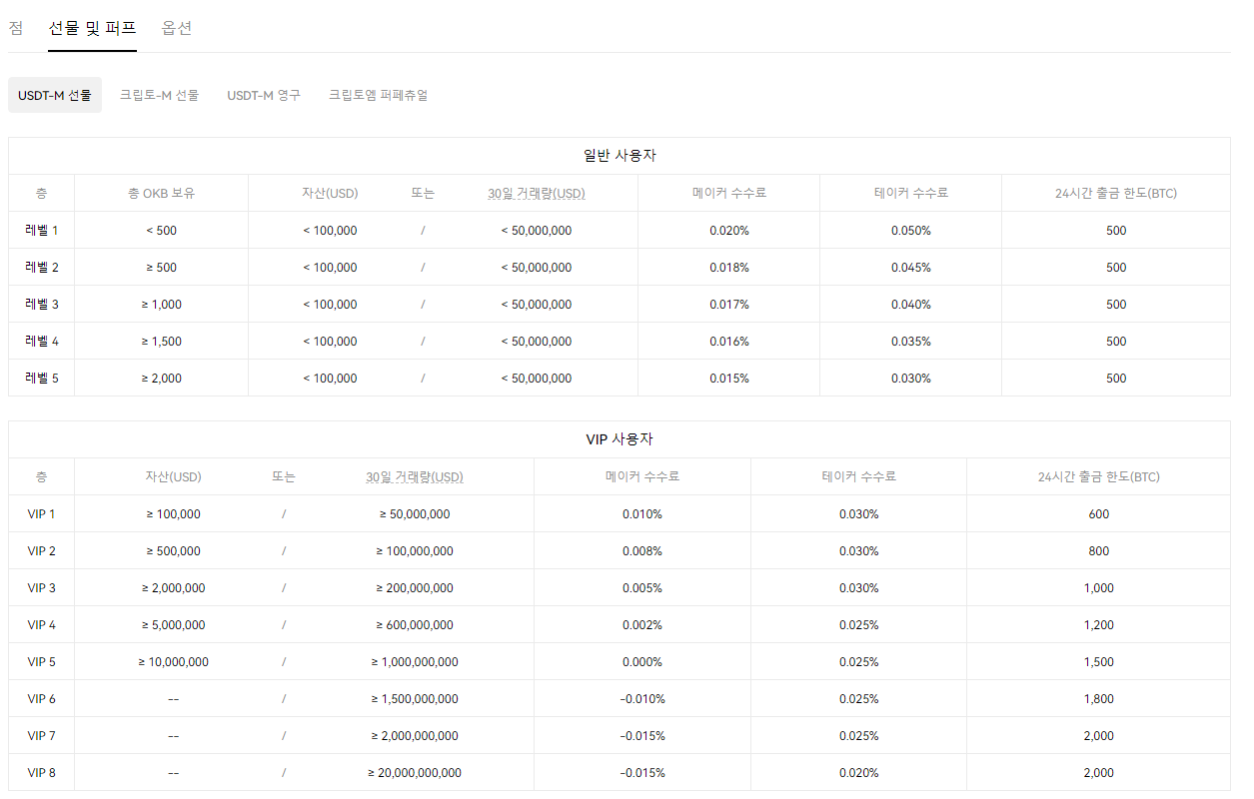Click the ≥ 10,000,000 asset requirement cell
Image resolution: width=1254 pixels, height=799 pixels.
[173, 662]
